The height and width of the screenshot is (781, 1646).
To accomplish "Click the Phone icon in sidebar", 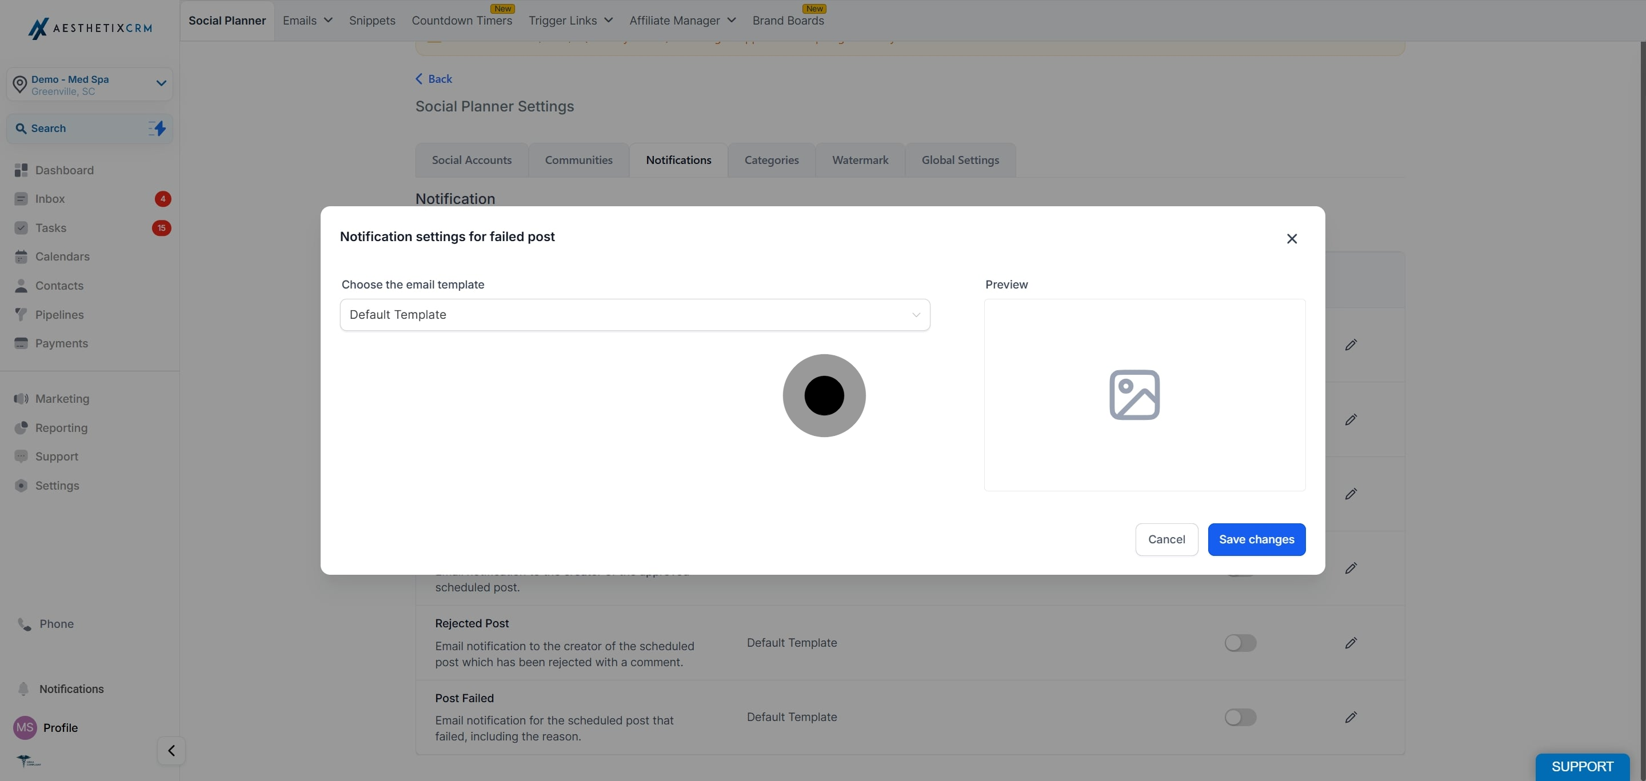I will click(24, 624).
